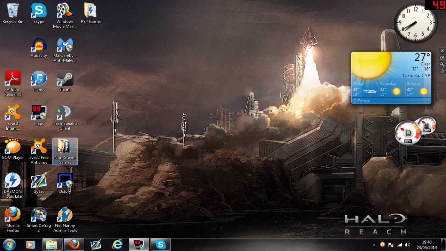446x251 pixels.
Task: Toggle weather gadget to smaller size
Action: [442, 58]
